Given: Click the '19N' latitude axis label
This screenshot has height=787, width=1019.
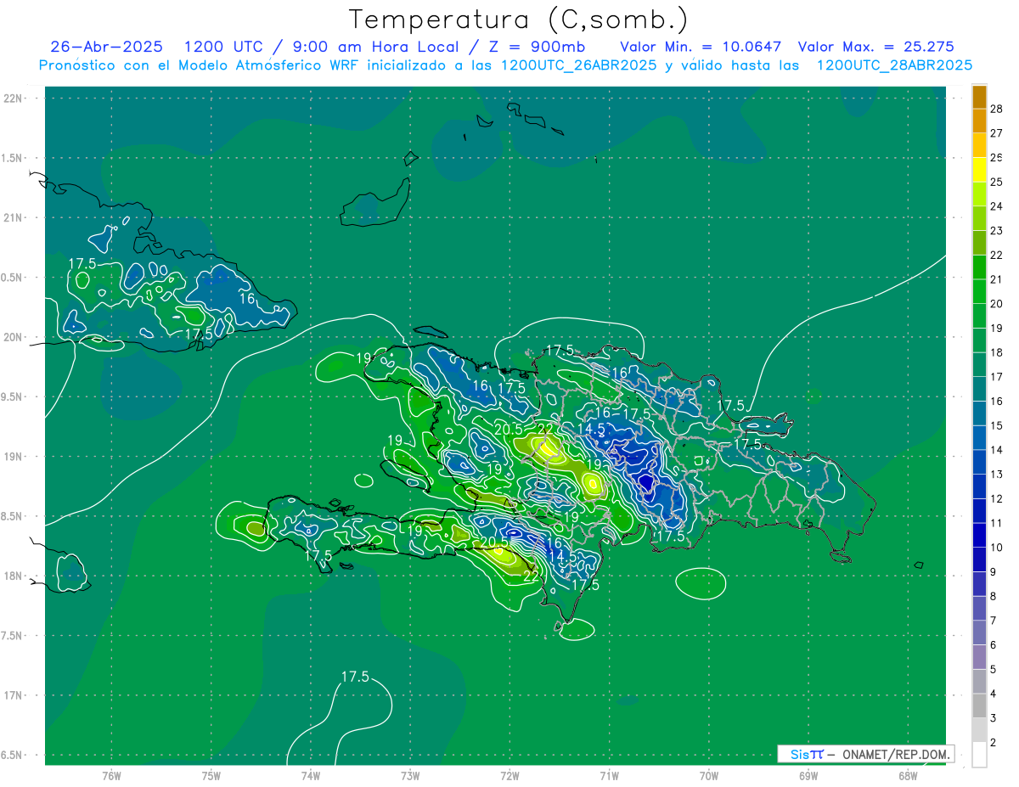Looking at the screenshot, I should point(13,457).
